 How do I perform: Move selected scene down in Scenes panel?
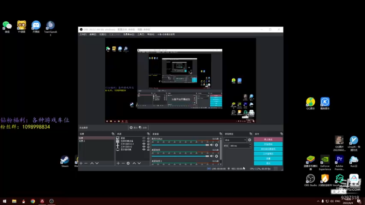pyautogui.click(x=97, y=163)
